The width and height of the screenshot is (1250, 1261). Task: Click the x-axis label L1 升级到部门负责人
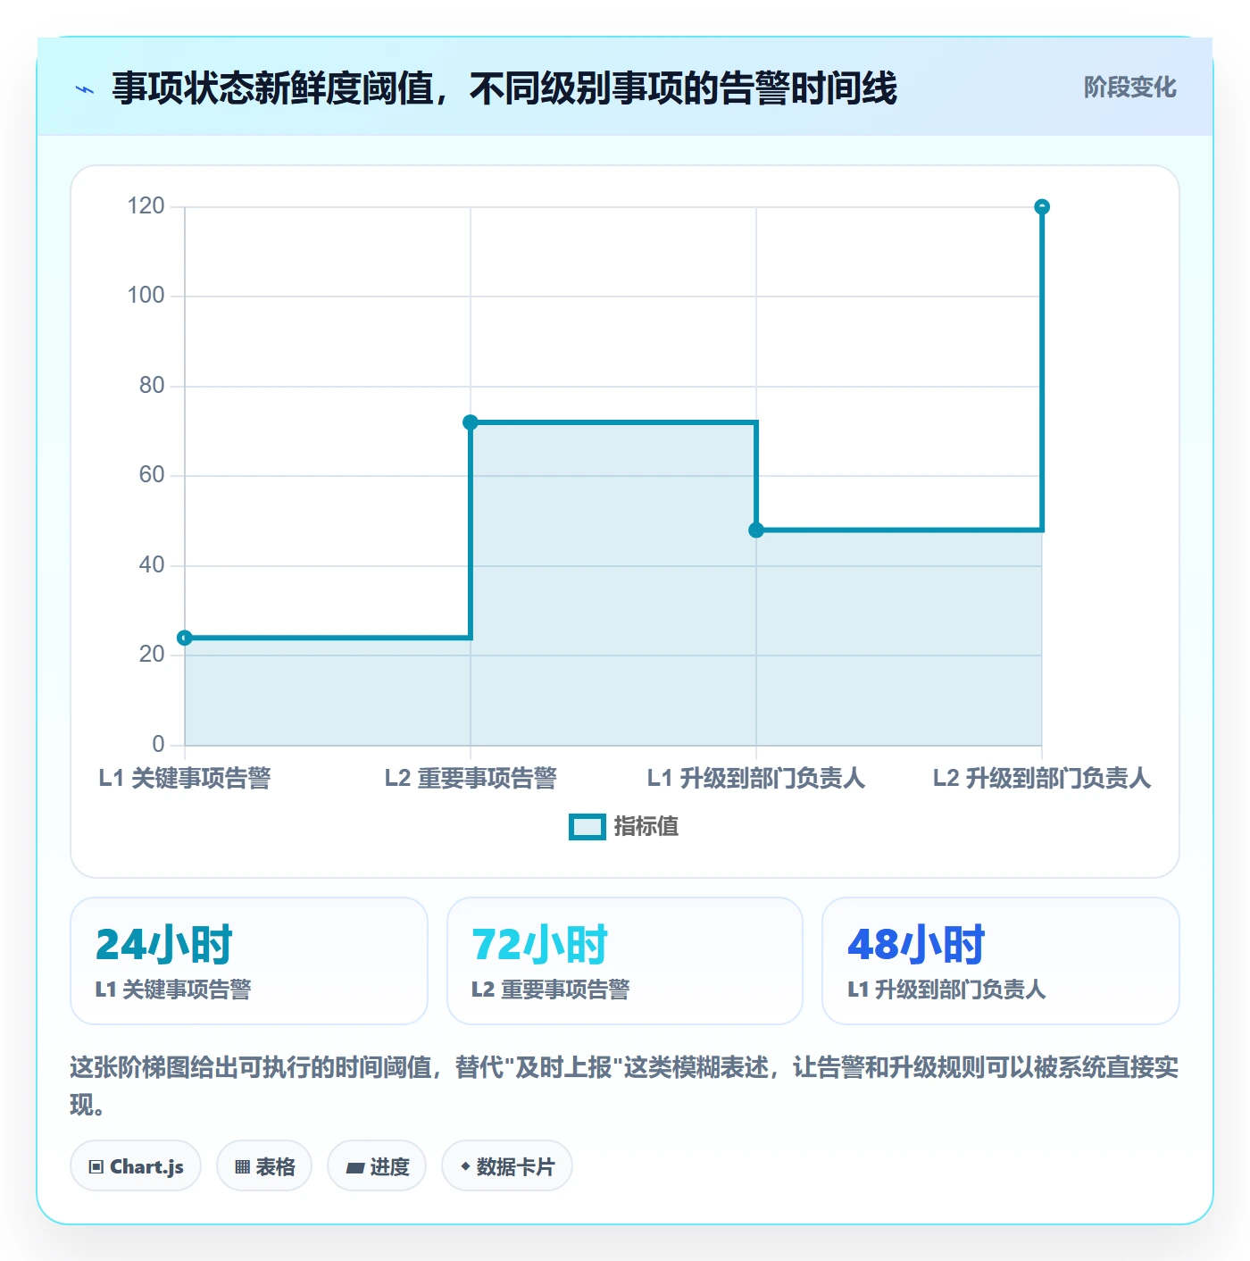click(x=756, y=779)
